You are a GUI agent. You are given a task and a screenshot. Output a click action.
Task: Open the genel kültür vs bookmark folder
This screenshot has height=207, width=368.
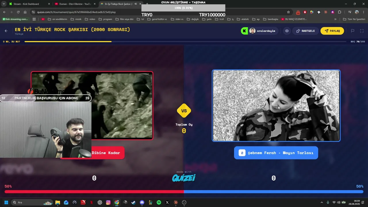point(157,19)
